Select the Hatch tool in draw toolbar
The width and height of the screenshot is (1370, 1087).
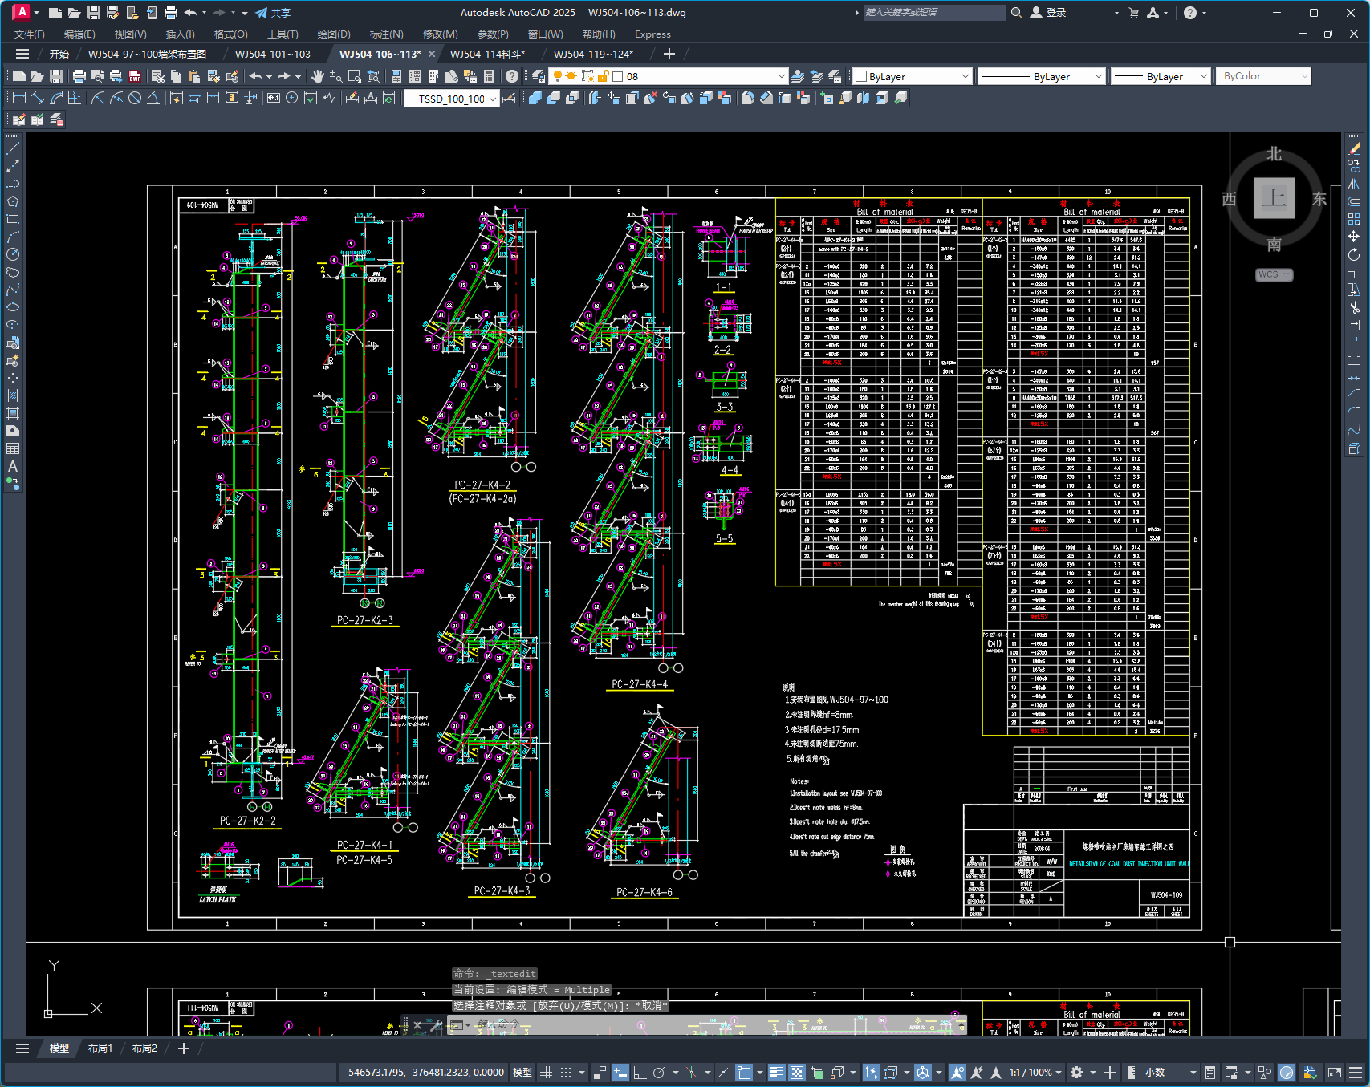point(13,395)
